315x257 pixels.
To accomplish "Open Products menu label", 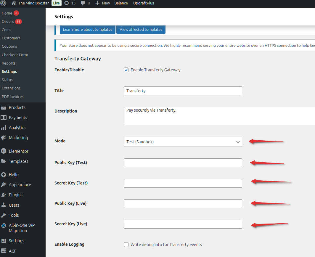I will pos(17,107).
